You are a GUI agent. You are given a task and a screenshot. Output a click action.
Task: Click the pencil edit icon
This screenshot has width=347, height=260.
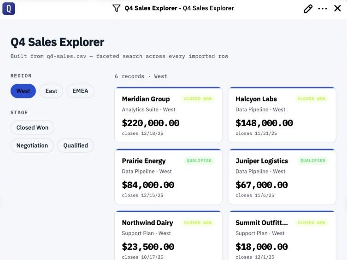pyautogui.click(x=308, y=9)
